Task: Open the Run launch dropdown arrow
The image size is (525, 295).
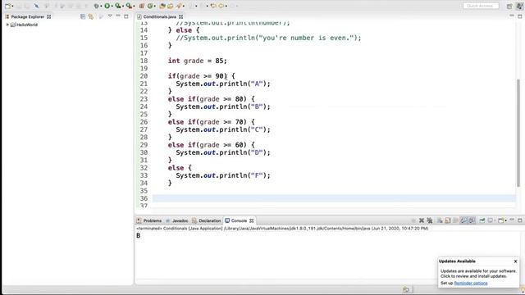Action: [112, 6]
